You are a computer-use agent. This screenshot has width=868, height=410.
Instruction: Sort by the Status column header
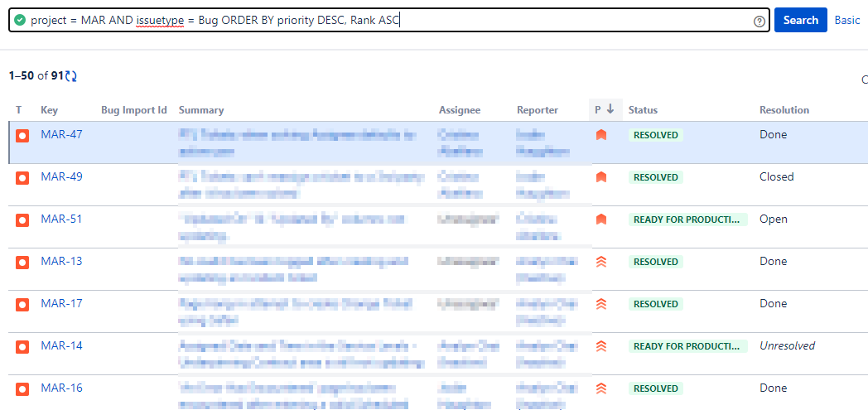coord(644,110)
